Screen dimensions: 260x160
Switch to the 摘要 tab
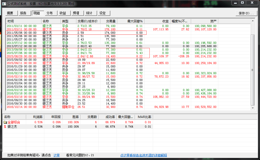point(10,13)
